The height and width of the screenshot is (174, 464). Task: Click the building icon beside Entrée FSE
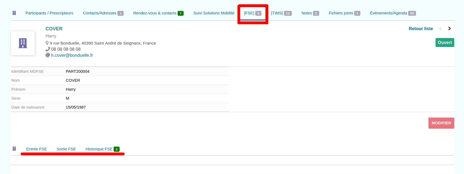tap(14, 149)
